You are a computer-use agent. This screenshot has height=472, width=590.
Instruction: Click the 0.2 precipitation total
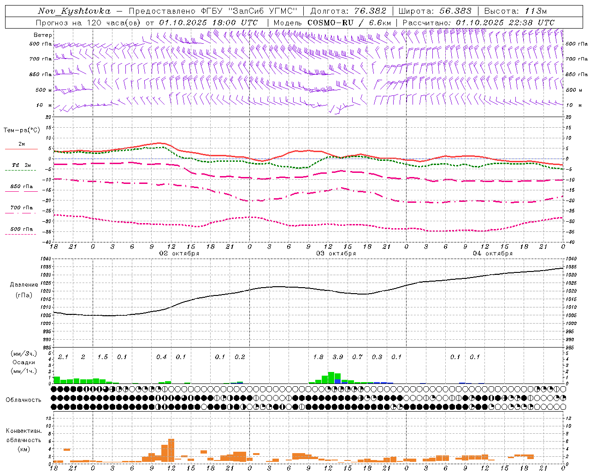tap(240, 357)
